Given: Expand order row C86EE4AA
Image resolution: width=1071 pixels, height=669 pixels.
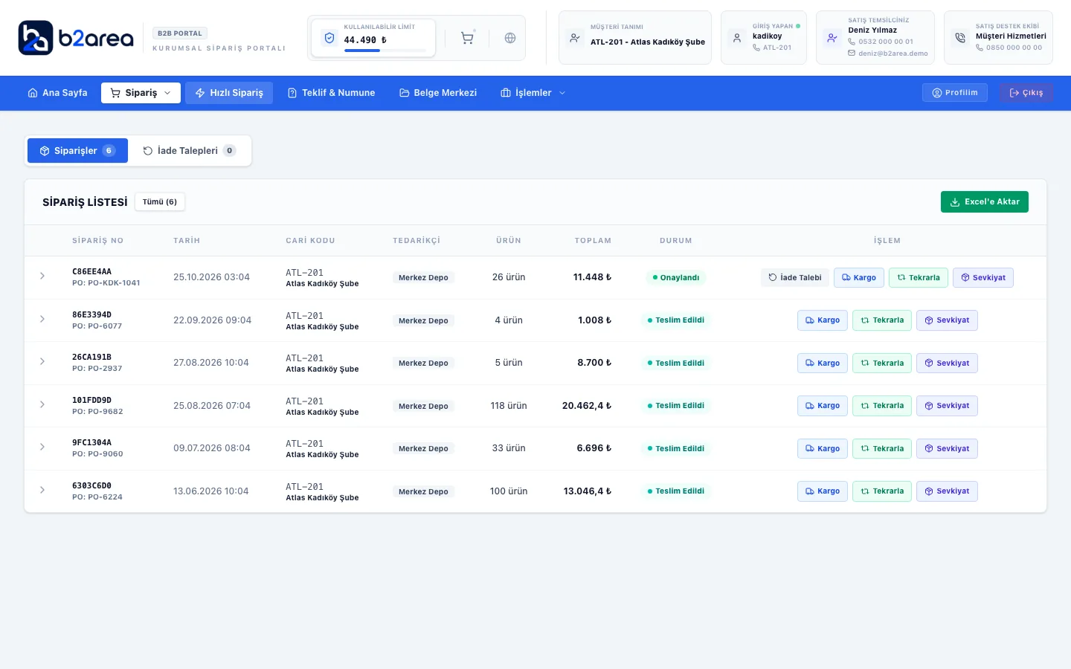Looking at the screenshot, I should pyautogui.click(x=42, y=277).
